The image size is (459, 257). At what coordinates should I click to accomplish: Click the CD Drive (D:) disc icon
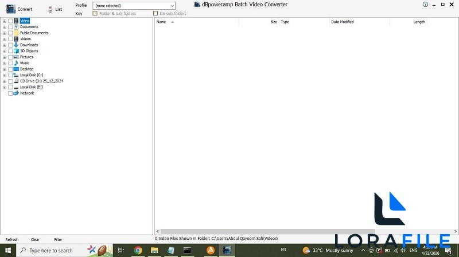point(16,81)
